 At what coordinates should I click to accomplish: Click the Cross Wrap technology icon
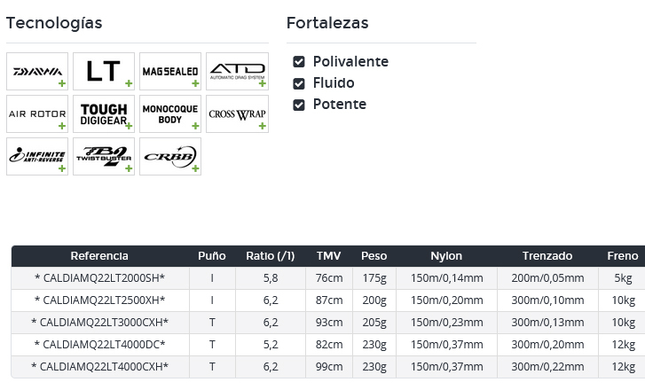238,113
